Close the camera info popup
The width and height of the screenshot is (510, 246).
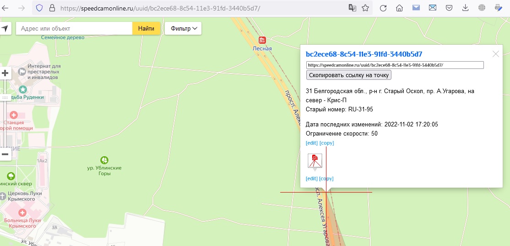tap(495, 54)
